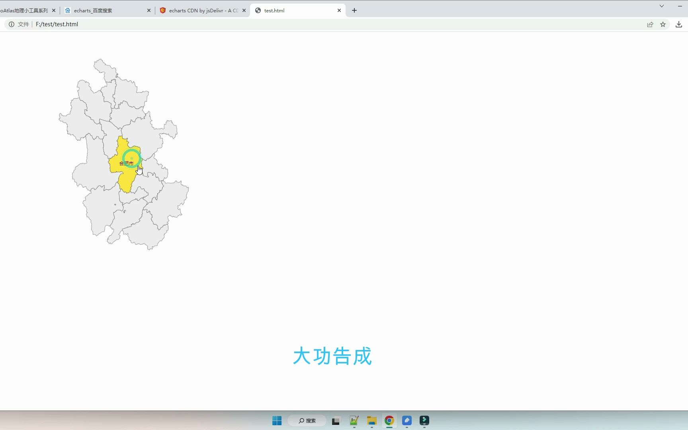688x430 pixels.
Task: Click the 大功告成 text
Action: tap(332, 356)
